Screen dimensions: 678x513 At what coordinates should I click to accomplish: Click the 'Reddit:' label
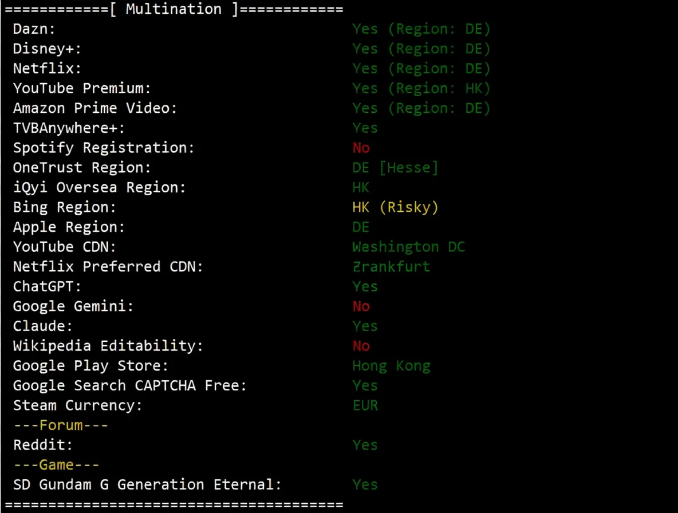click(43, 445)
